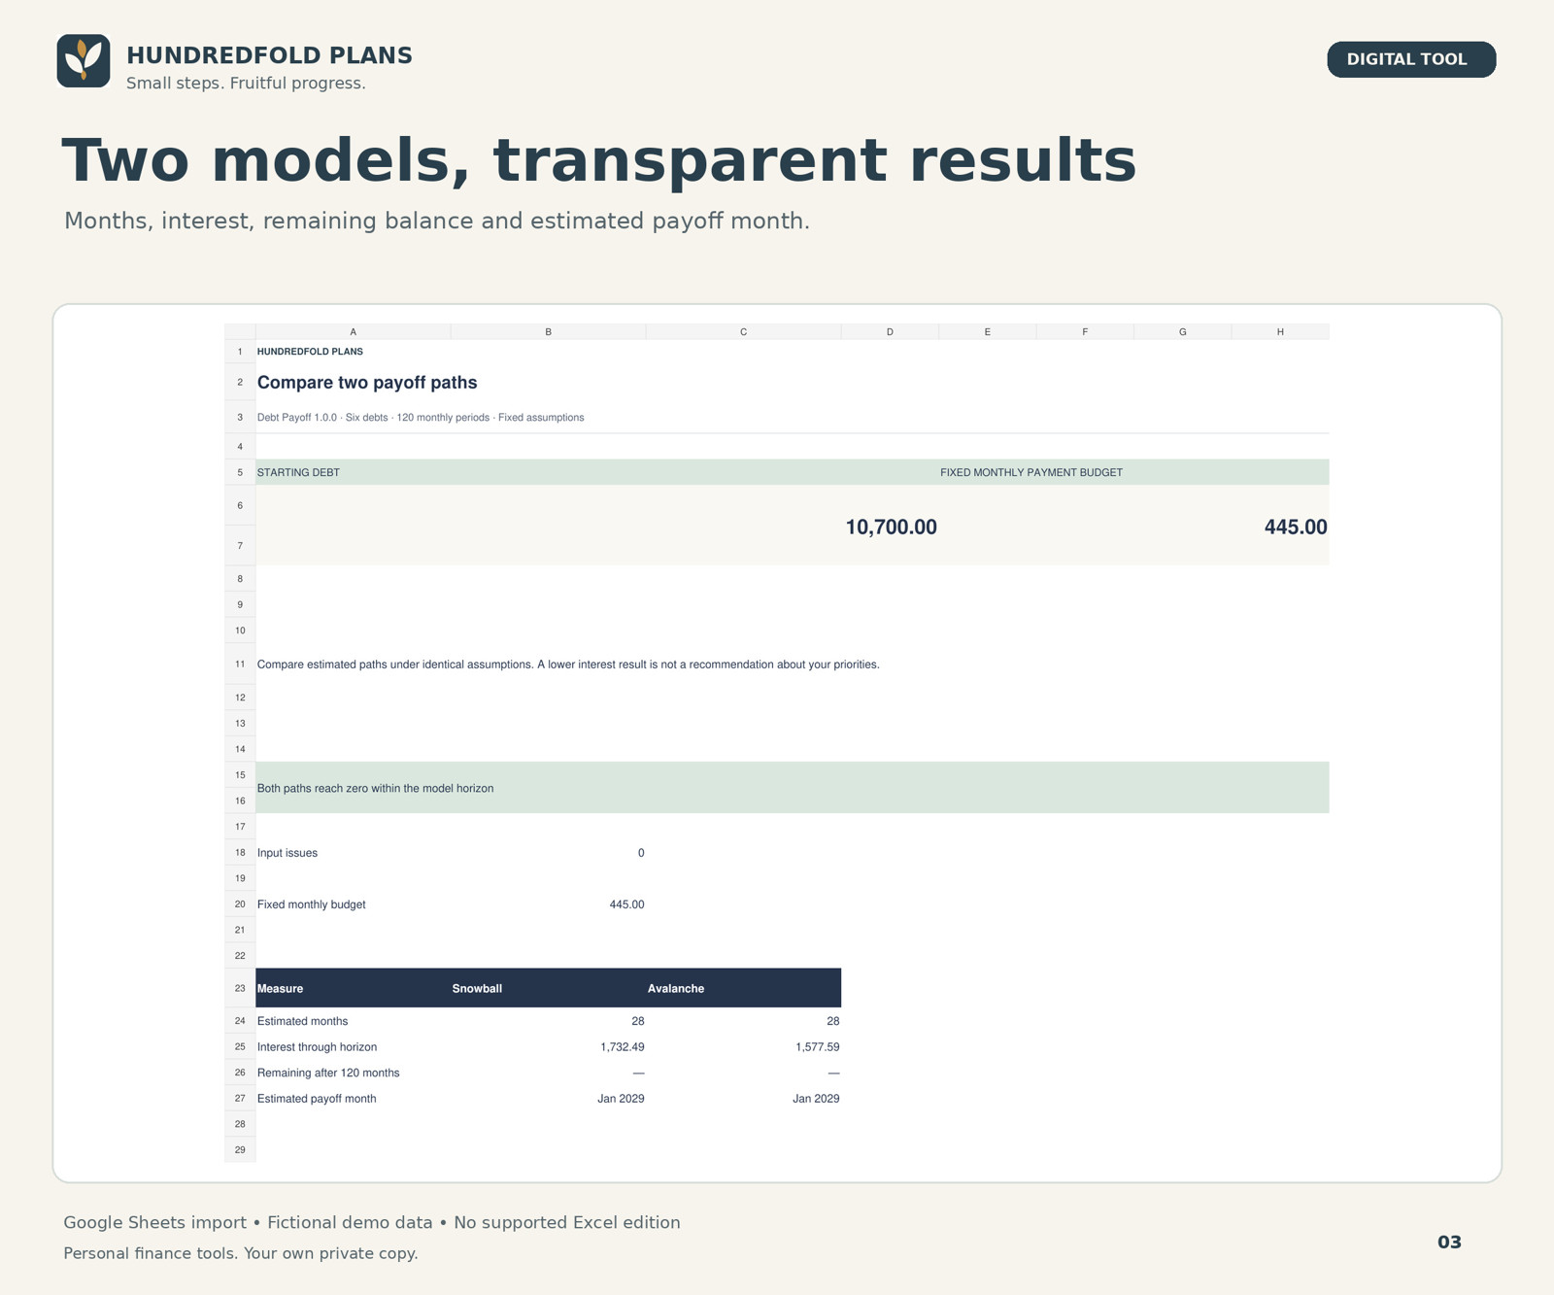Select the 'Fixed monthly budget' label cell
Screen dimensions: 1554x1295
[312, 904]
